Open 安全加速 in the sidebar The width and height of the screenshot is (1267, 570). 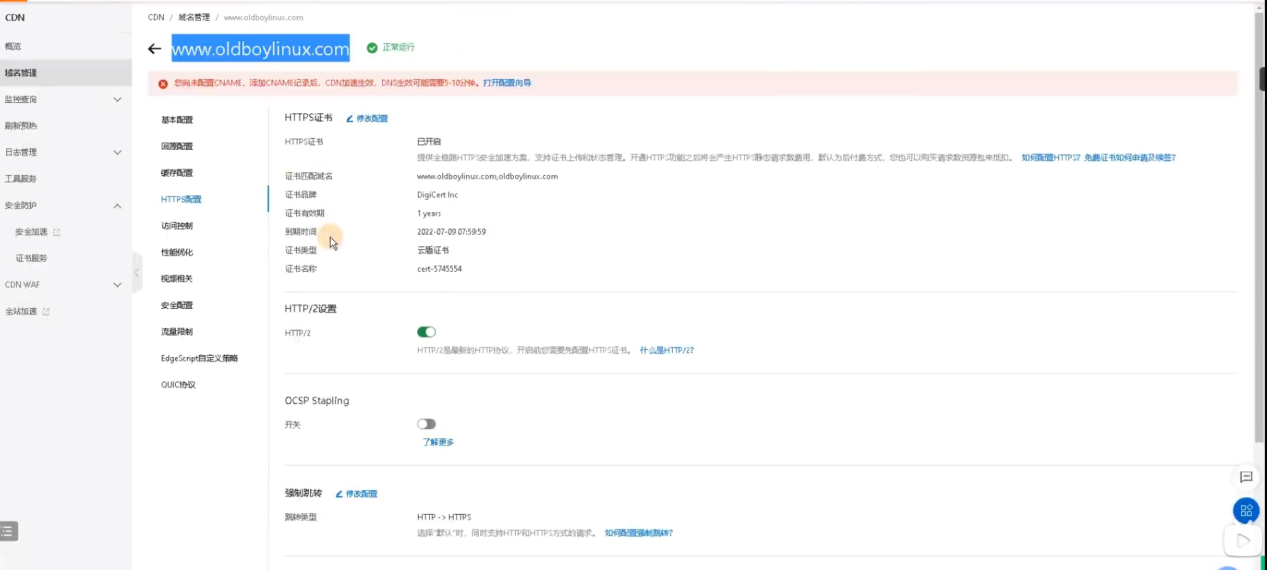pyautogui.click(x=31, y=232)
